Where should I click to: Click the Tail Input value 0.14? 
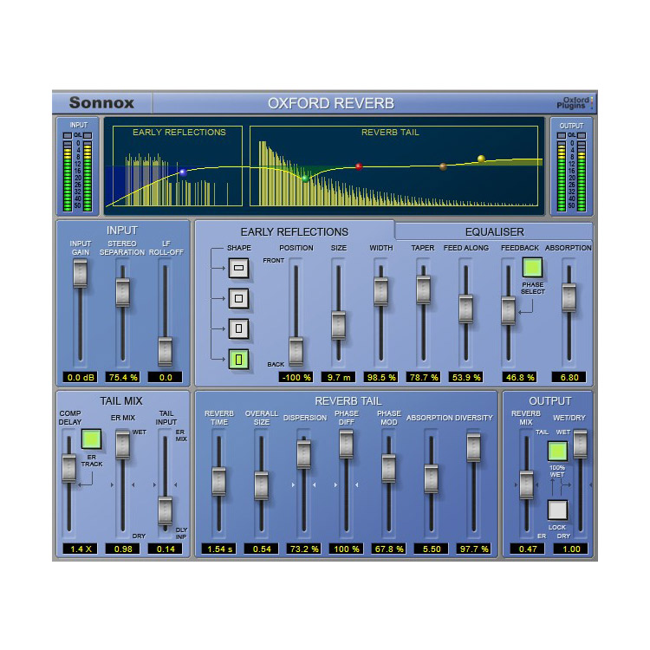(165, 549)
